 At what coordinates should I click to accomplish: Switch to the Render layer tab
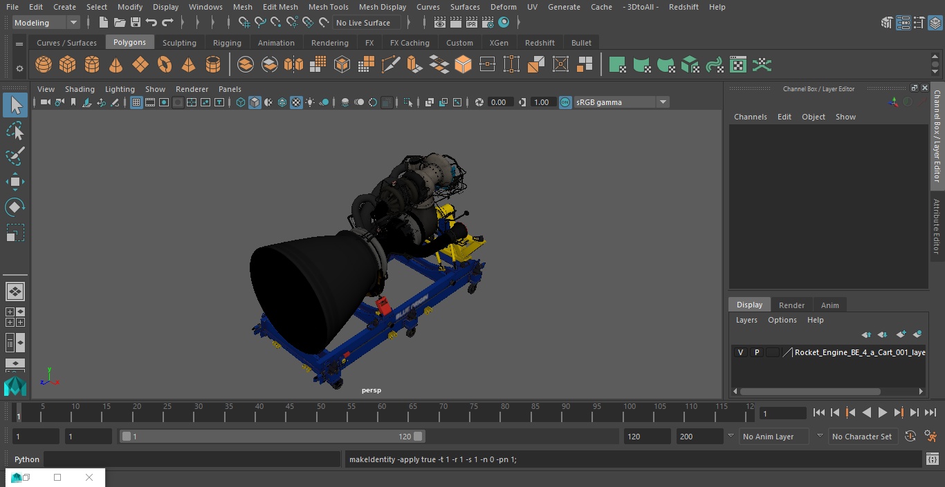(x=791, y=305)
